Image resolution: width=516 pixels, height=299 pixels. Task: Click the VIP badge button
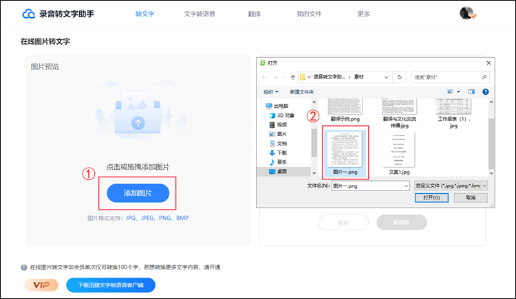pos(41,285)
